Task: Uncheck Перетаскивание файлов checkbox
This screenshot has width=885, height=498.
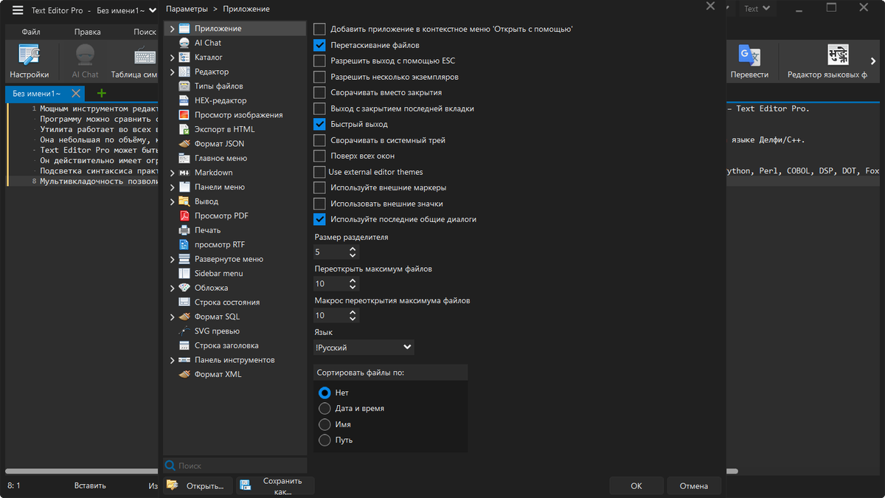Action: pyautogui.click(x=319, y=45)
